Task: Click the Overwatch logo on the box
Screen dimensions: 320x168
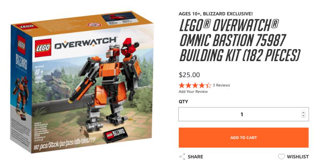Action: [86, 43]
